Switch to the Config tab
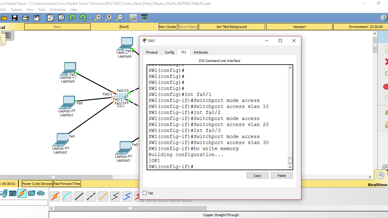 [x=169, y=52]
